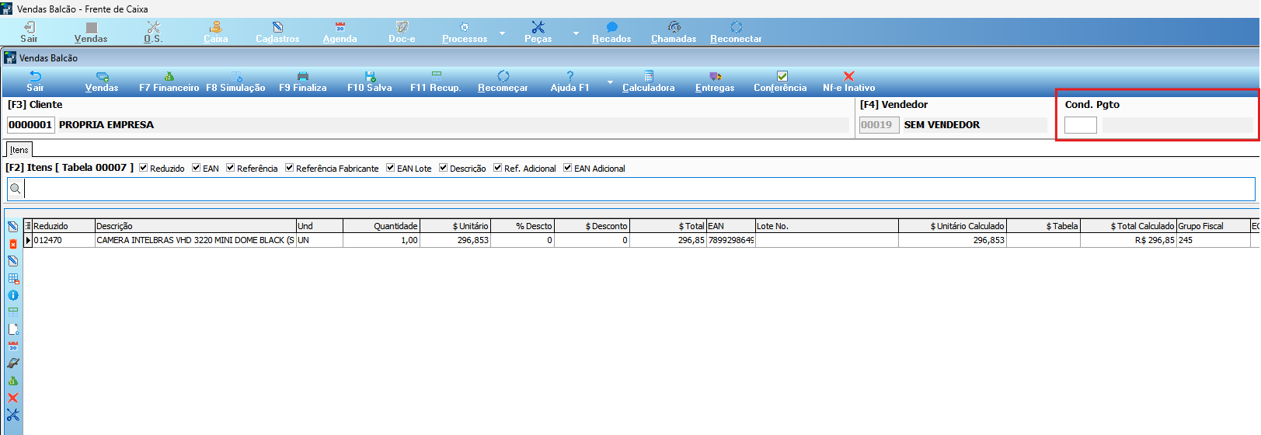Open Vendas from the top main toolbar
The image size is (1261, 435).
(x=91, y=32)
